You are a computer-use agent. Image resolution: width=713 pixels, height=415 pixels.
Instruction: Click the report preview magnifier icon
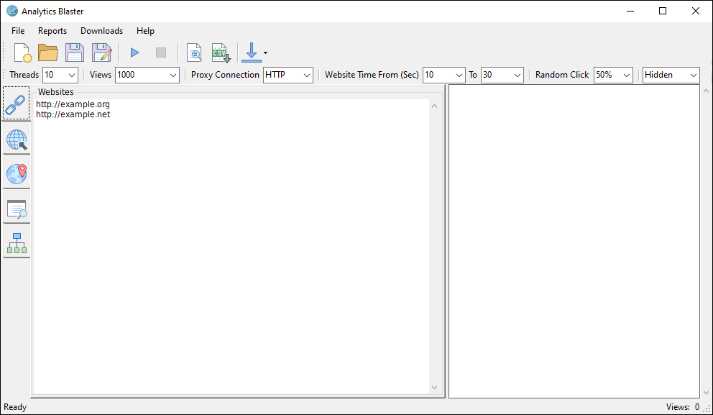click(193, 53)
